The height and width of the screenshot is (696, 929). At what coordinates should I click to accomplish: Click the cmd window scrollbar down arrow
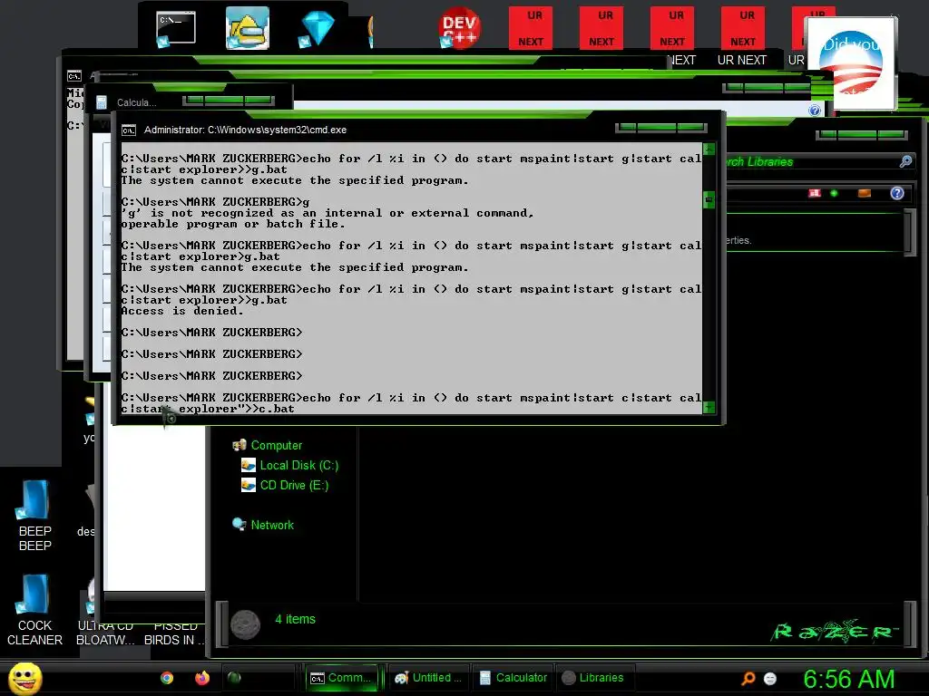tap(709, 407)
